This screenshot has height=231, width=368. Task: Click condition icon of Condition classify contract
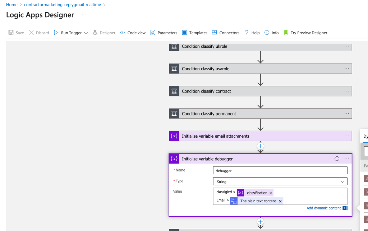click(x=174, y=91)
